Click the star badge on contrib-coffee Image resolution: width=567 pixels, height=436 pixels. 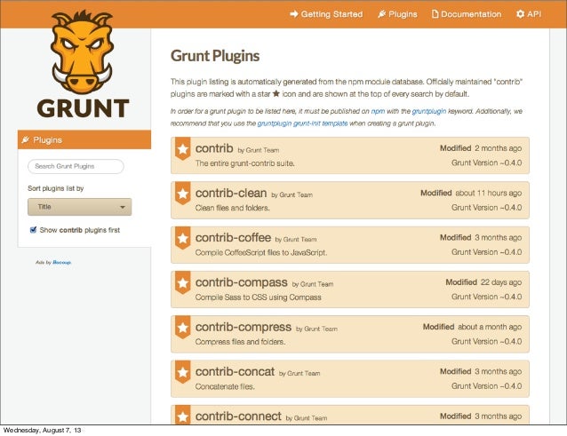(182, 238)
